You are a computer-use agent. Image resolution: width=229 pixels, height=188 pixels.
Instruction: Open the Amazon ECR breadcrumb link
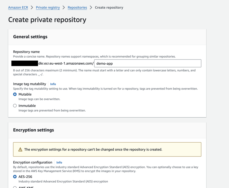coord(18,7)
